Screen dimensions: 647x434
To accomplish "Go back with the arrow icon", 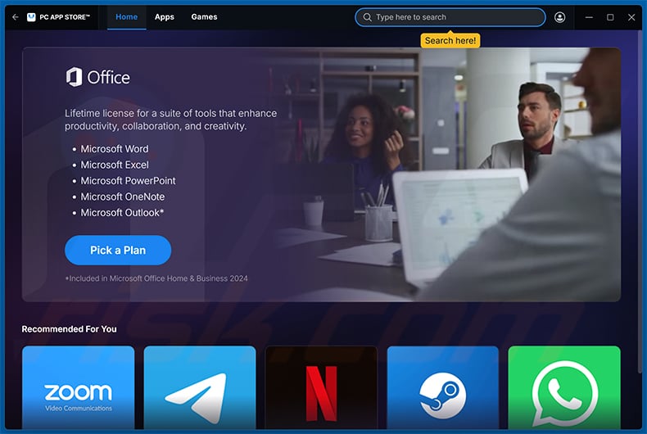I will [16, 17].
